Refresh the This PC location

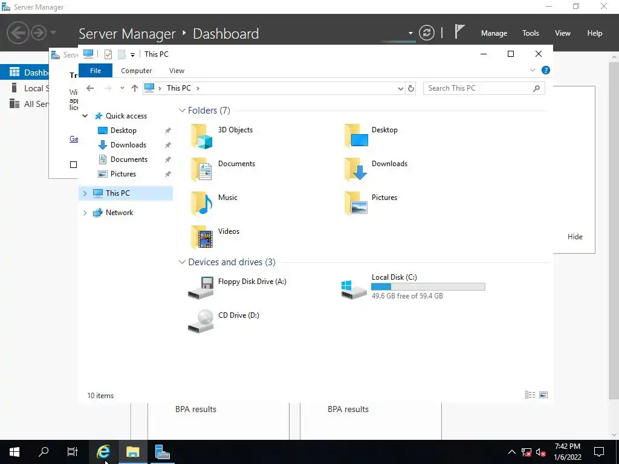411,88
